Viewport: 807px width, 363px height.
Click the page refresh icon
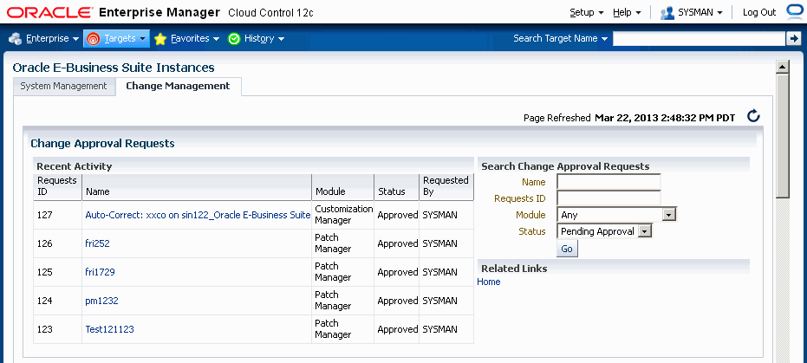pyautogui.click(x=753, y=116)
